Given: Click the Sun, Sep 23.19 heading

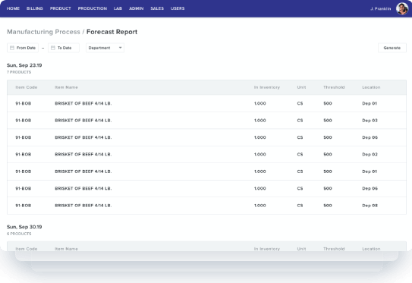Looking at the screenshot, I should click(24, 65).
